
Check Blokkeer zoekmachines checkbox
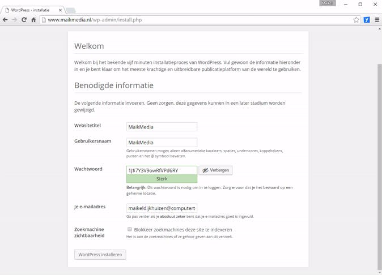click(130, 229)
